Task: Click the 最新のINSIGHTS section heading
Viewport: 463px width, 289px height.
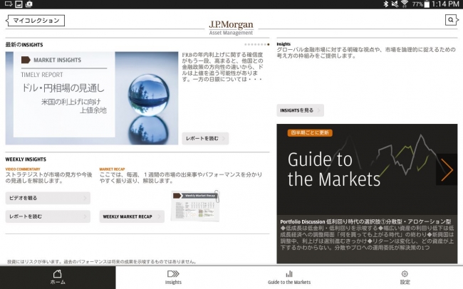Action: click(x=24, y=45)
